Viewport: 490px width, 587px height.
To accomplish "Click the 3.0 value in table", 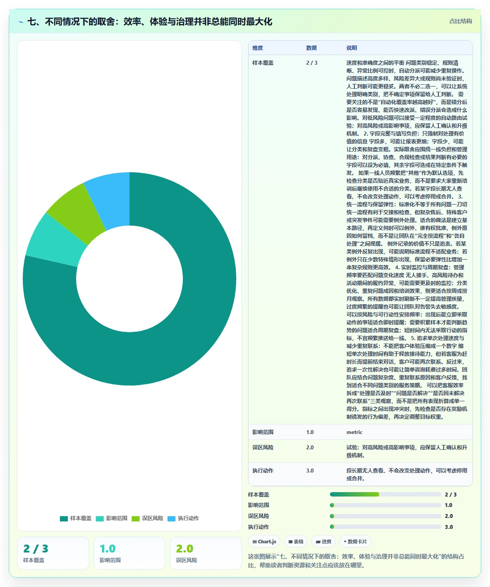I will (x=310, y=471).
